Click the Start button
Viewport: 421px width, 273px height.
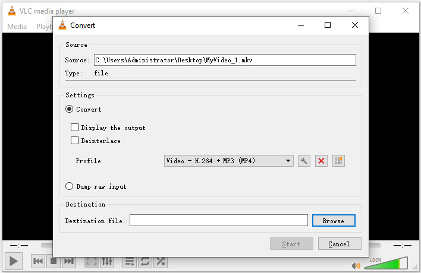(x=291, y=244)
